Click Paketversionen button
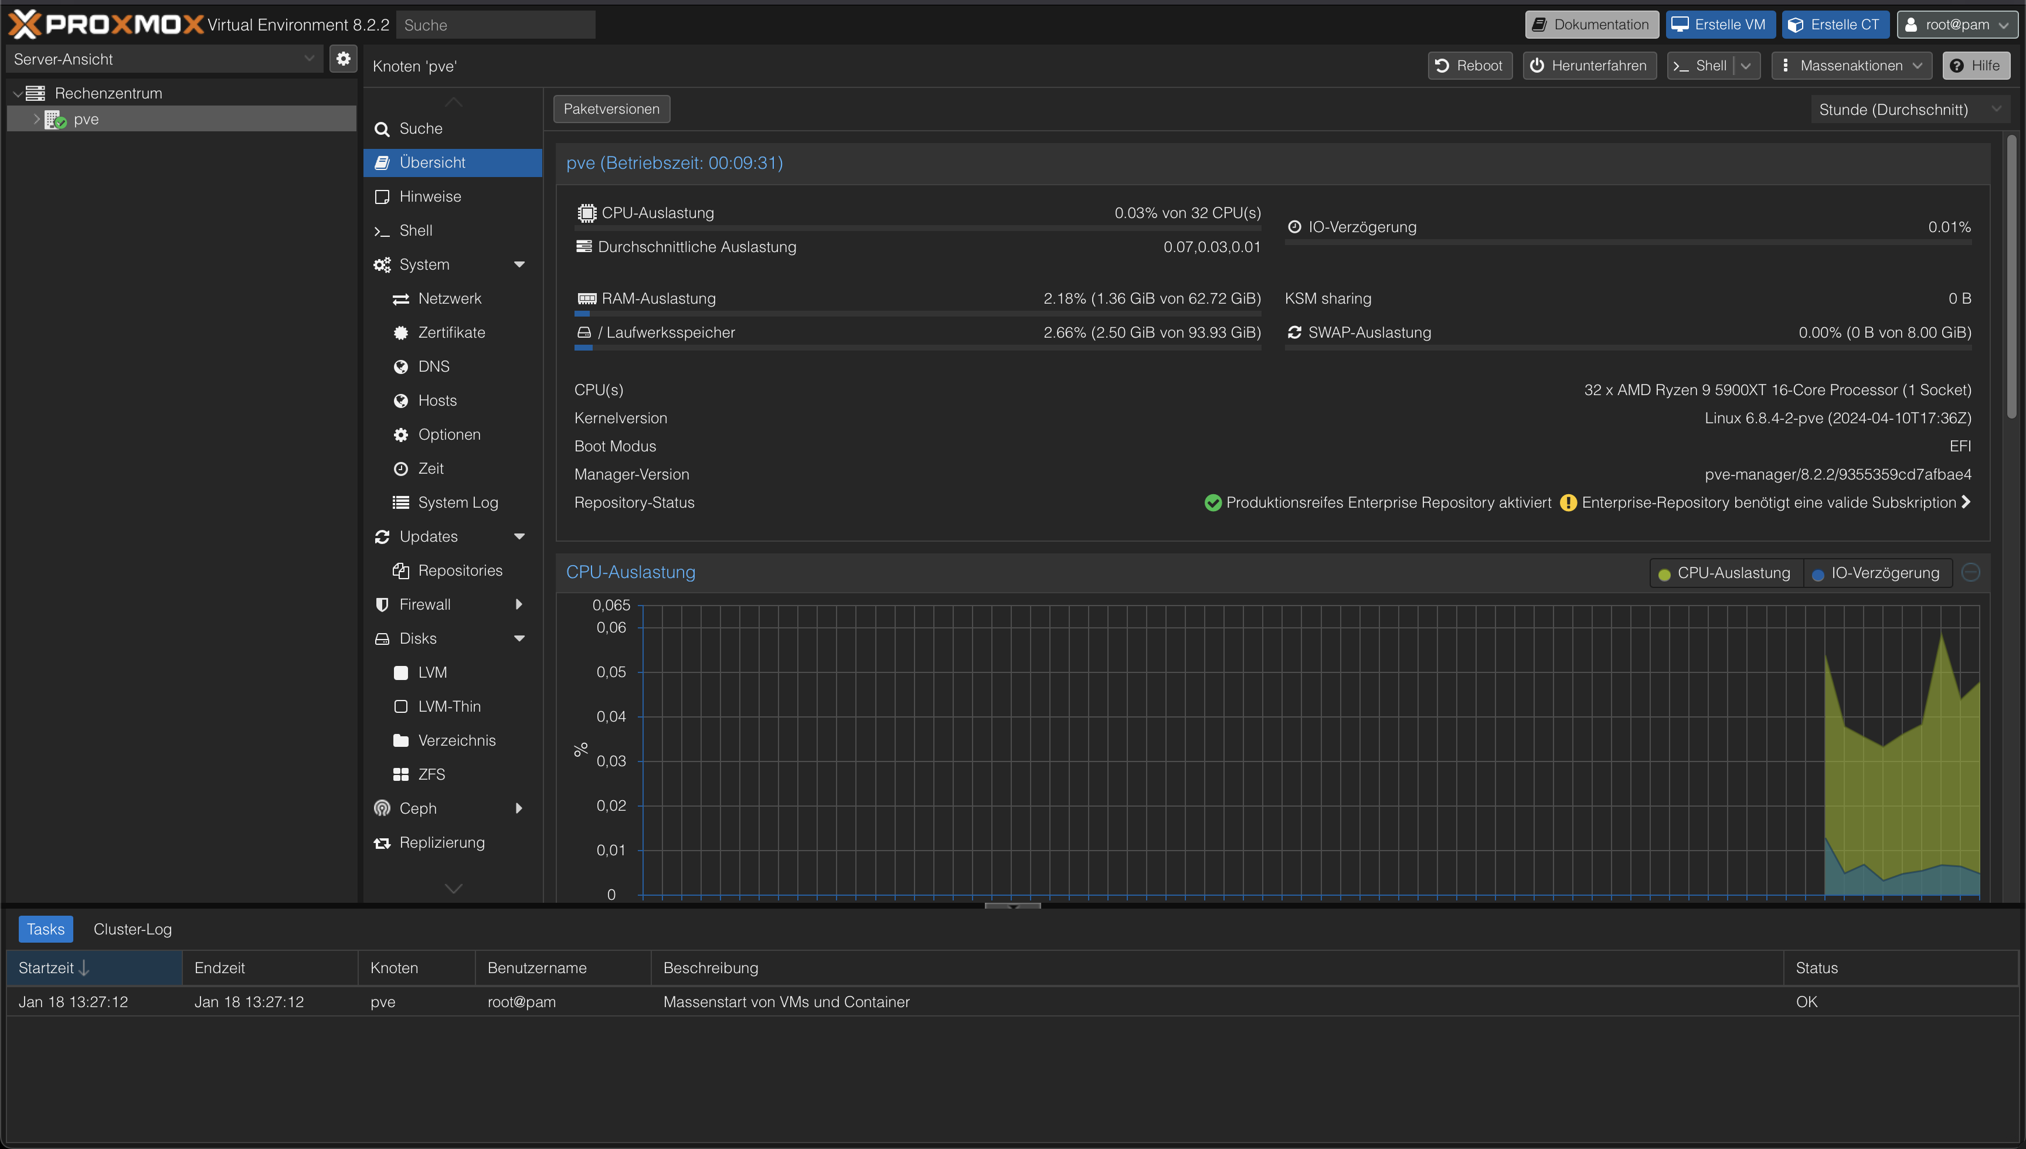Viewport: 2026px width, 1149px height. point(611,109)
